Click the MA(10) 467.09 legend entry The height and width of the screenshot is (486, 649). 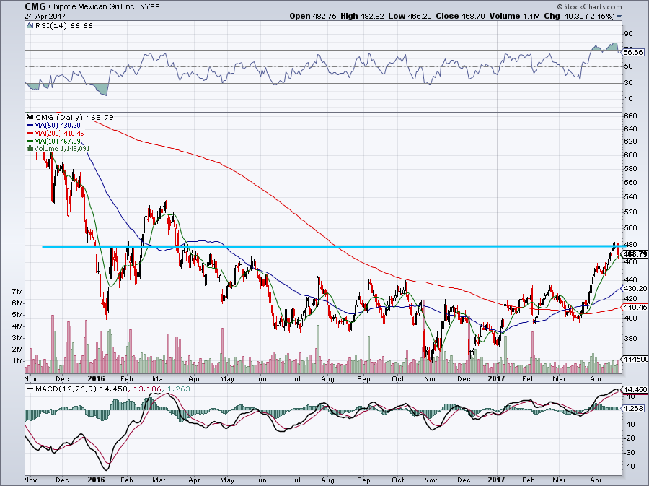point(58,141)
